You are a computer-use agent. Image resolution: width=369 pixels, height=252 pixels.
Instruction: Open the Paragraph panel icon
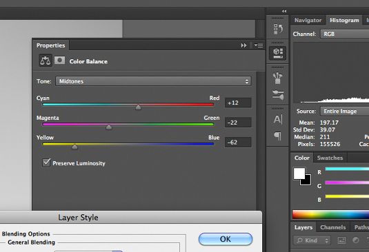[x=278, y=136]
